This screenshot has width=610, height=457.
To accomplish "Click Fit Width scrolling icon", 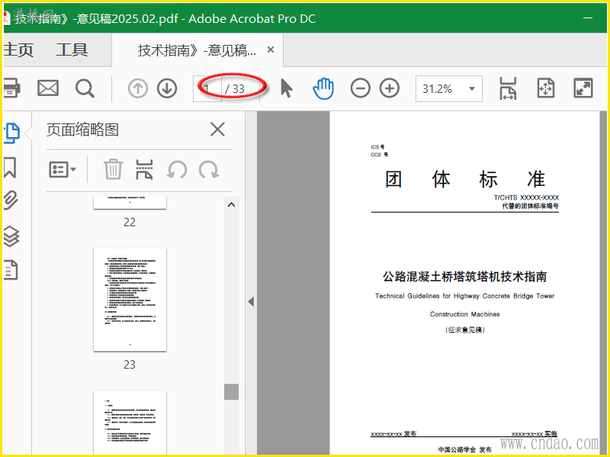I will [508, 88].
